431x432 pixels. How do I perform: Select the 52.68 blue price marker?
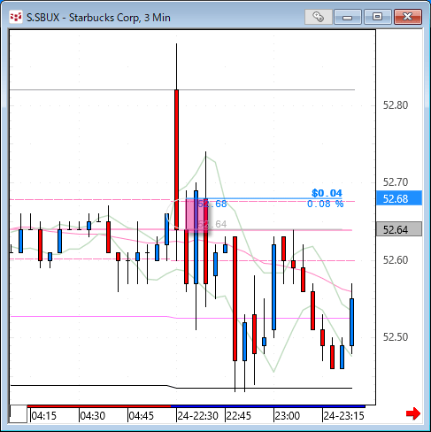(x=399, y=198)
